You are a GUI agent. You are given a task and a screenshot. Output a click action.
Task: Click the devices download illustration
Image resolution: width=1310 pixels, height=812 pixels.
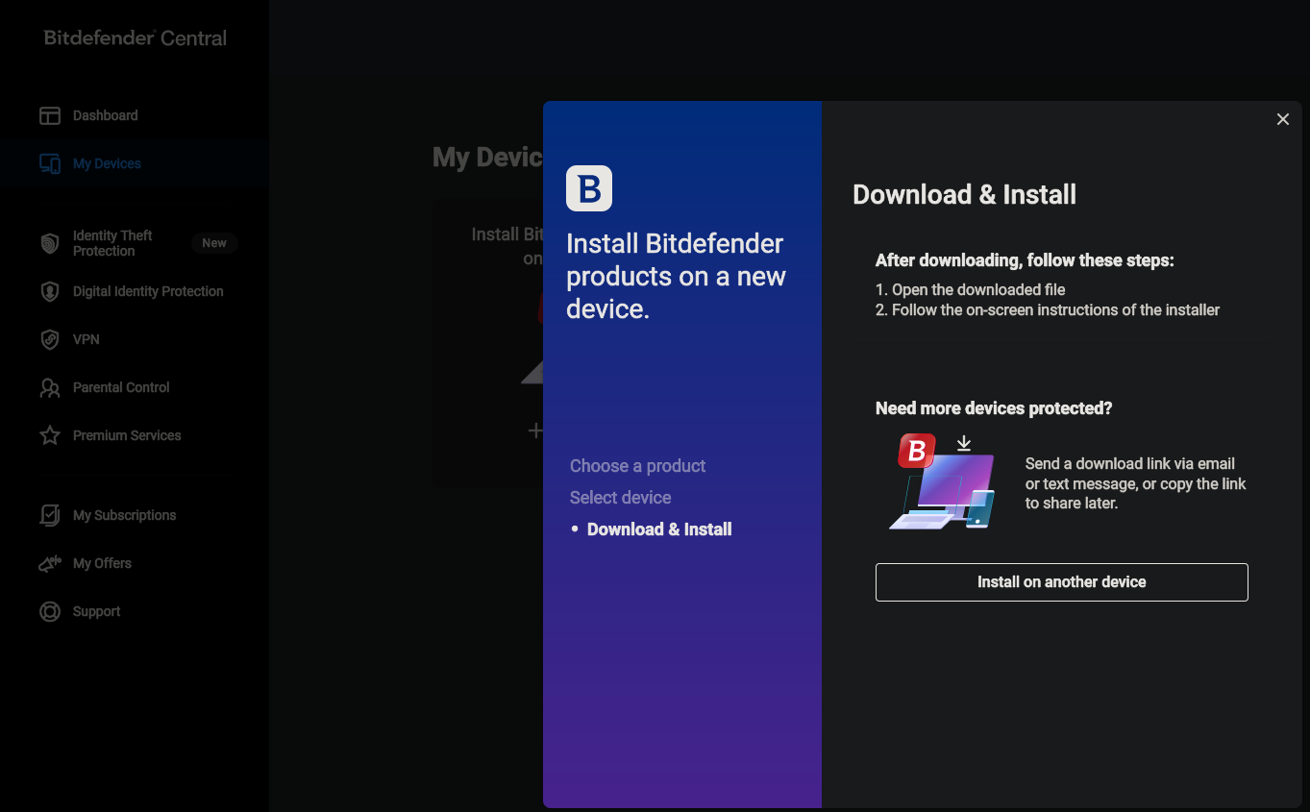coord(942,481)
